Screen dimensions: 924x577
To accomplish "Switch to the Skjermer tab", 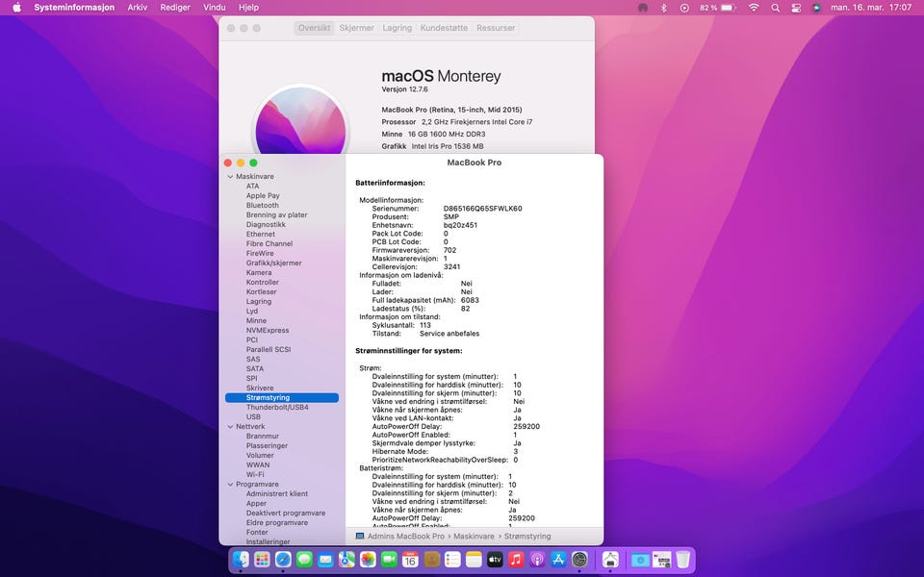I will (356, 28).
